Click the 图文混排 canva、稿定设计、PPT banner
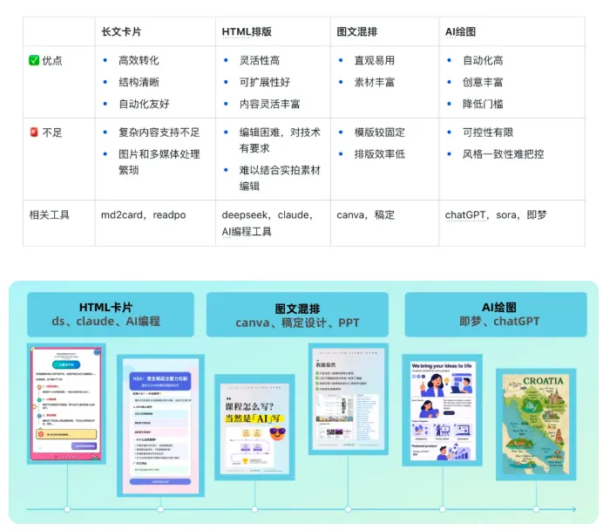The height and width of the screenshot is (530, 603). (297, 314)
